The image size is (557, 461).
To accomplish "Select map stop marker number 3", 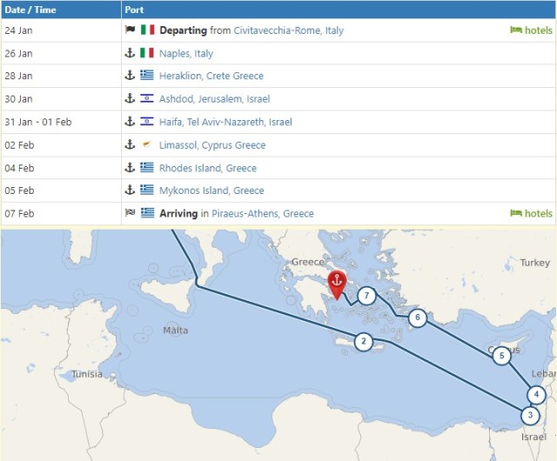I will (530, 416).
